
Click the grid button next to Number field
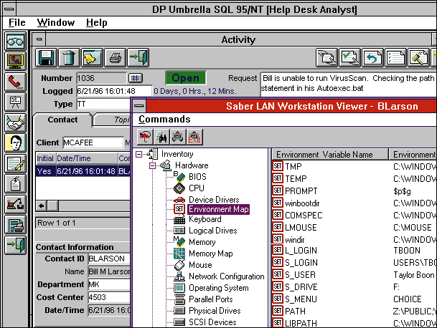(136, 78)
